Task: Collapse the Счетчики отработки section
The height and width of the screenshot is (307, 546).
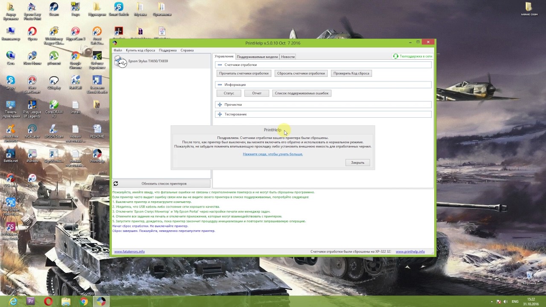Action: point(220,65)
